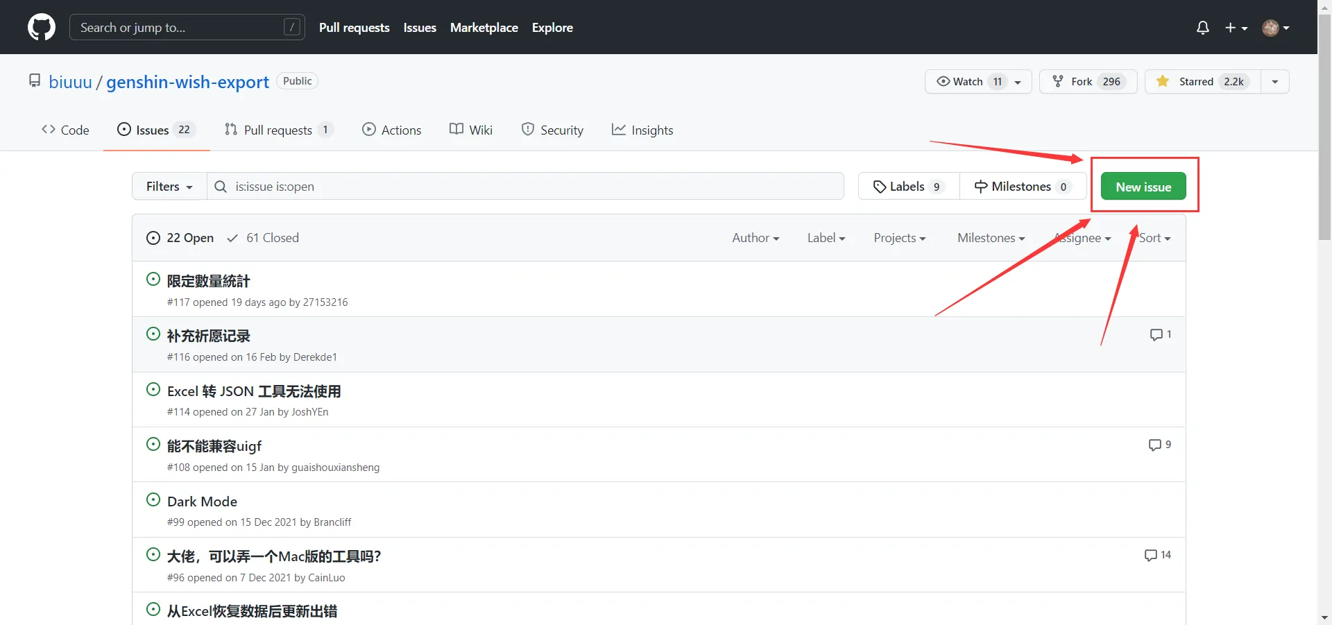
Task: Open the Watch dropdown
Action: pos(978,81)
